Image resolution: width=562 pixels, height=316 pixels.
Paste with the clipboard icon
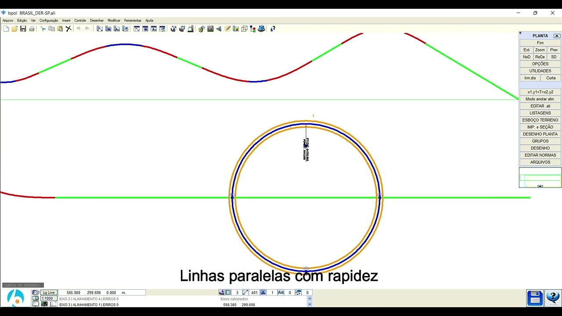coord(60,29)
